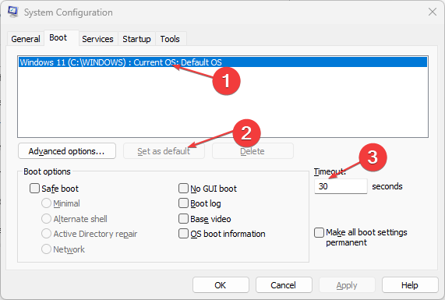The width and height of the screenshot is (445, 300).
Task: Enable the Safe boot checkbox
Action: (34, 188)
